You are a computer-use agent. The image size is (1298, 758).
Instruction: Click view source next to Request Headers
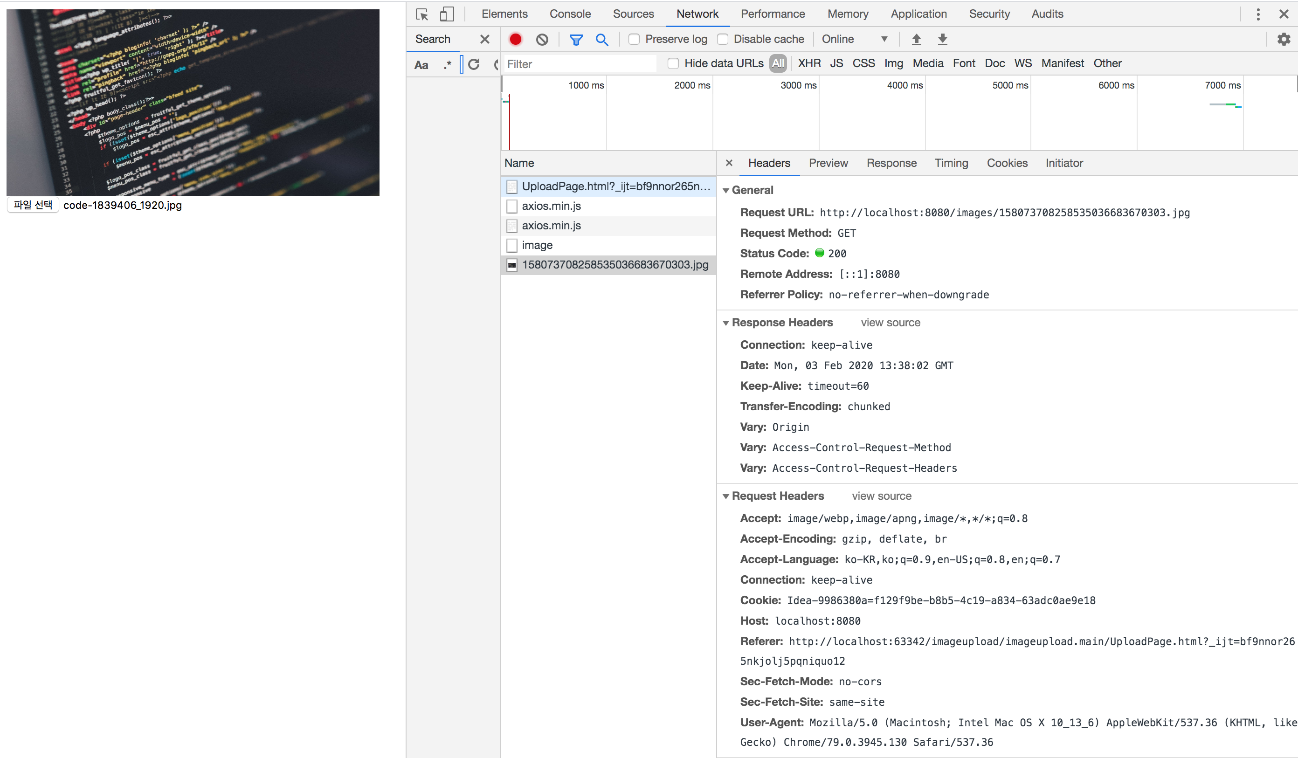click(881, 496)
